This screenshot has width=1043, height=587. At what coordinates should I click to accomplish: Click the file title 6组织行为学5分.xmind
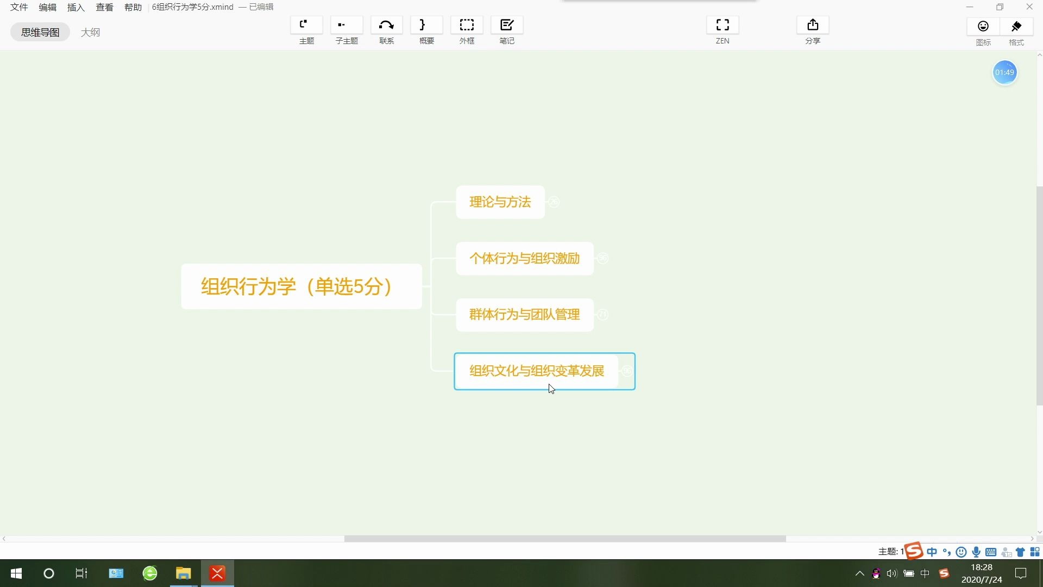coord(192,7)
